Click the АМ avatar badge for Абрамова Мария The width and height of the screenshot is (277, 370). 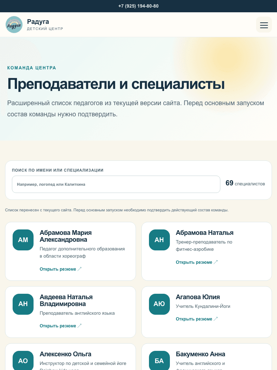coord(23,240)
